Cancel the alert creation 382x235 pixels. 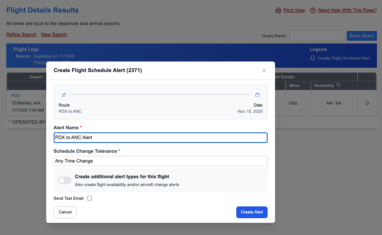(65, 212)
